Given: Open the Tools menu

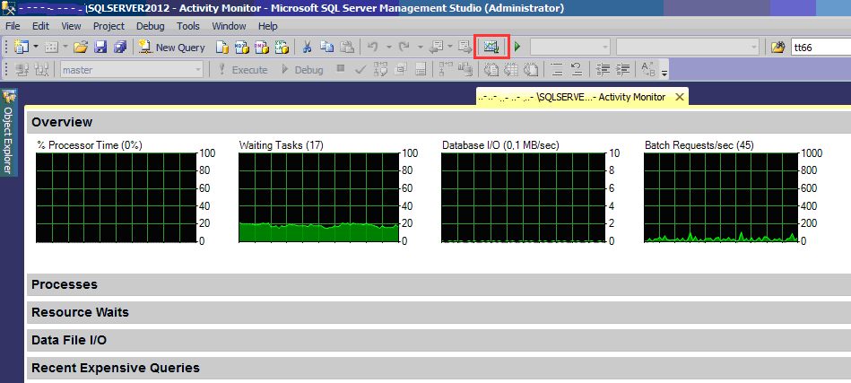Looking at the screenshot, I should [x=188, y=26].
